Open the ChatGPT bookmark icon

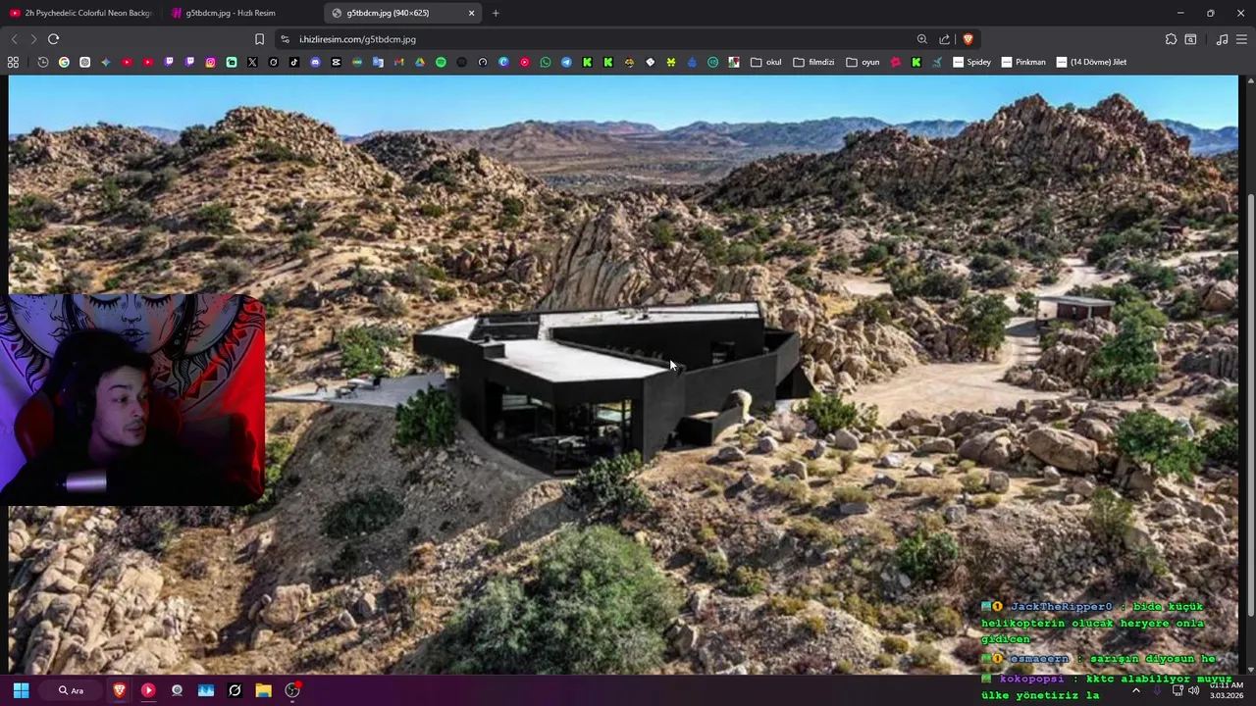click(84, 62)
